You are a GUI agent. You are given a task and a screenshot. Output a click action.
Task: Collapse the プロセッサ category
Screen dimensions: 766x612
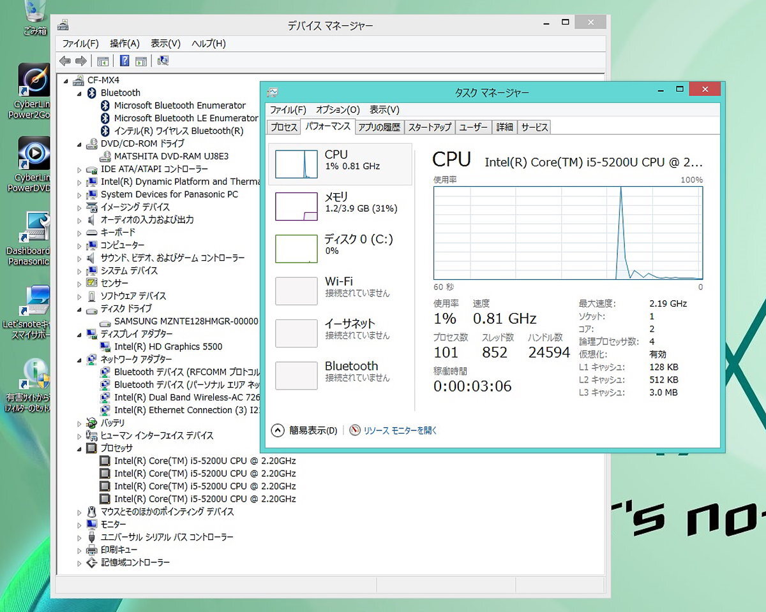(x=80, y=449)
